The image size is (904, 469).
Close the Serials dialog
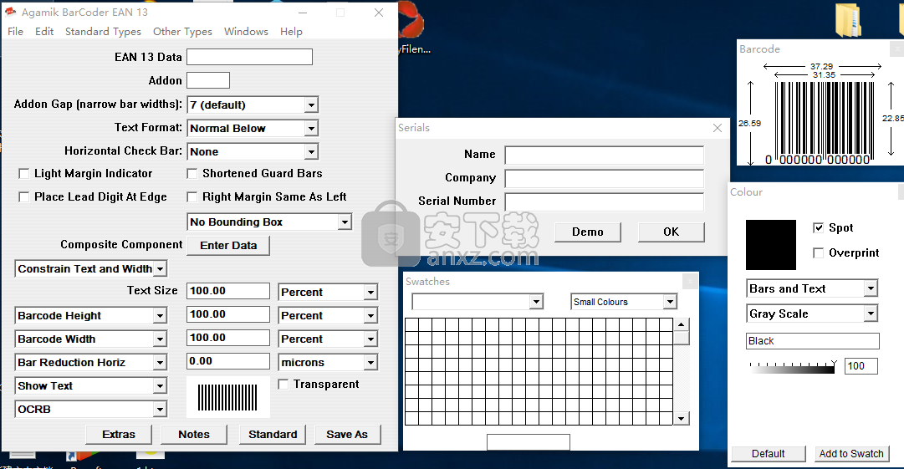click(x=718, y=128)
